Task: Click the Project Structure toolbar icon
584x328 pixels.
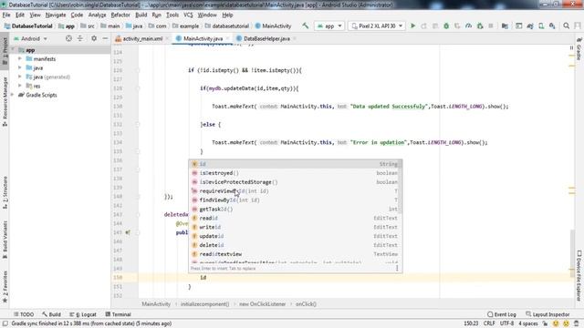Action: (505, 26)
